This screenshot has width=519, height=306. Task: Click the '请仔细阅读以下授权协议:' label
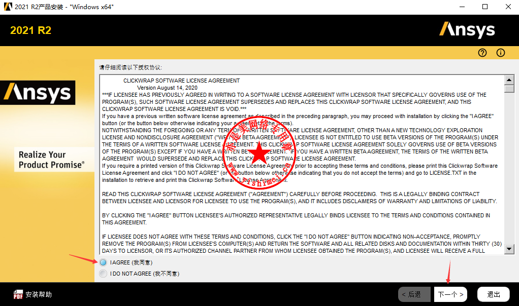(131, 67)
